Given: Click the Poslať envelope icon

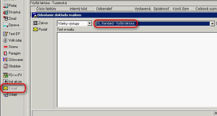Looking at the screenshot, I should click(x=36, y=29).
